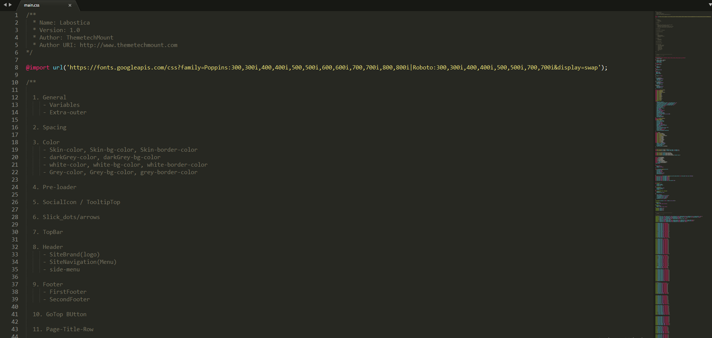
Task: Click the '8. Header' line
Action: pyautogui.click(x=48, y=247)
